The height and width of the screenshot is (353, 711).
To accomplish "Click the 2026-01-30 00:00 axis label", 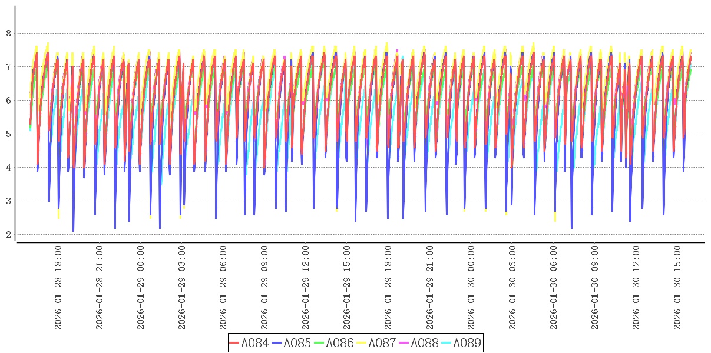I will (471, 288).
